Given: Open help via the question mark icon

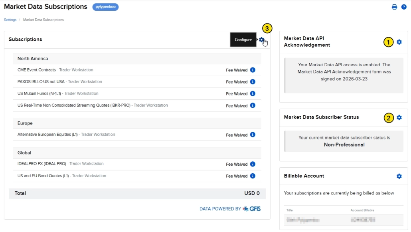Looking at the screenshot, I should (x=405, y=7).
